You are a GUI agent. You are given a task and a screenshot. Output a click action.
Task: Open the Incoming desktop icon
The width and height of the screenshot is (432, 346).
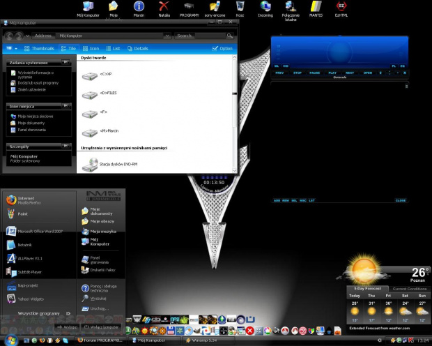265,9
